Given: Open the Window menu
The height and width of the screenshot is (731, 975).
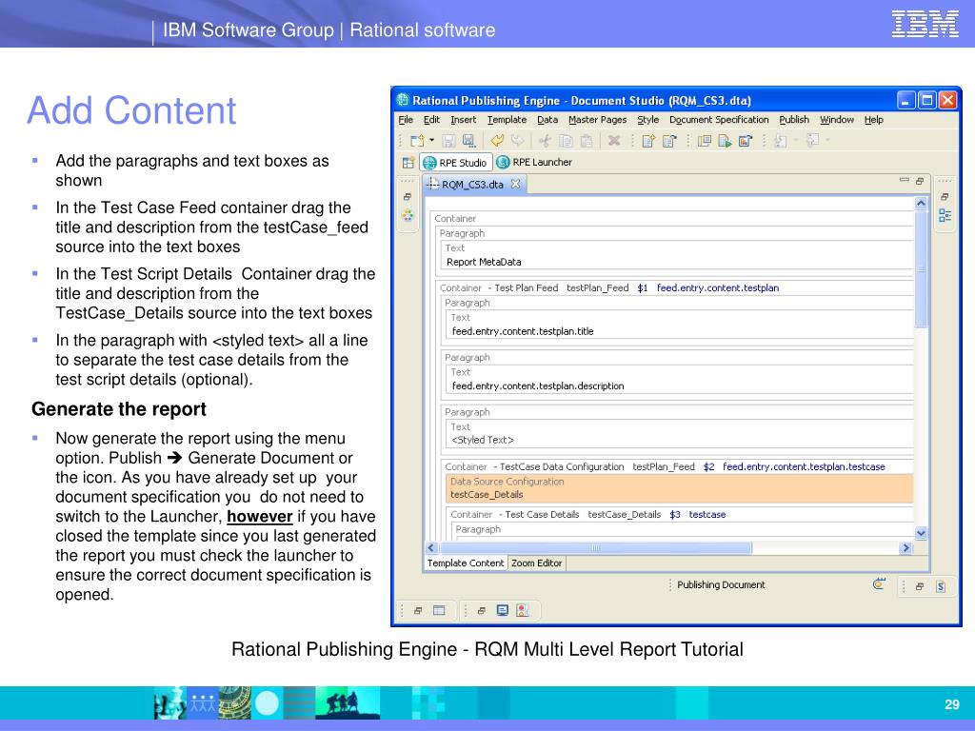Looking at the screenshot, I should coord(836,119).
